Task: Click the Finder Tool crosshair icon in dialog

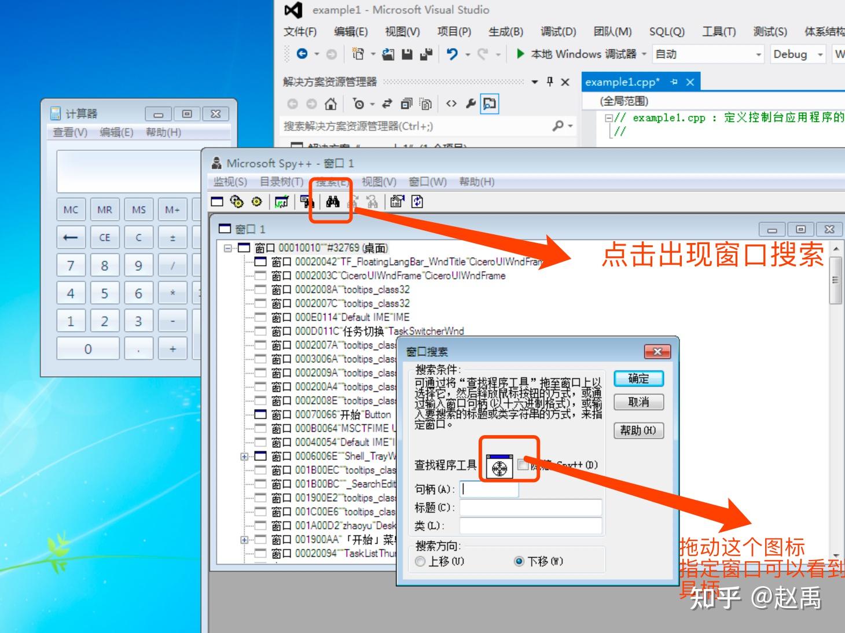Action: tap(499, 466)
